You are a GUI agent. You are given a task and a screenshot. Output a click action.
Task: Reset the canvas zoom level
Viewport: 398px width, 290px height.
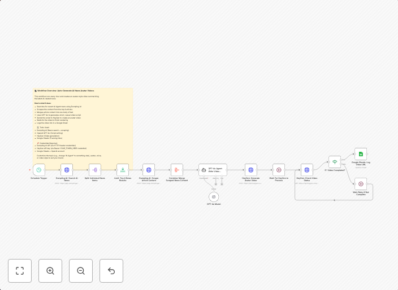pyautogui.click(x=111, y=271)
